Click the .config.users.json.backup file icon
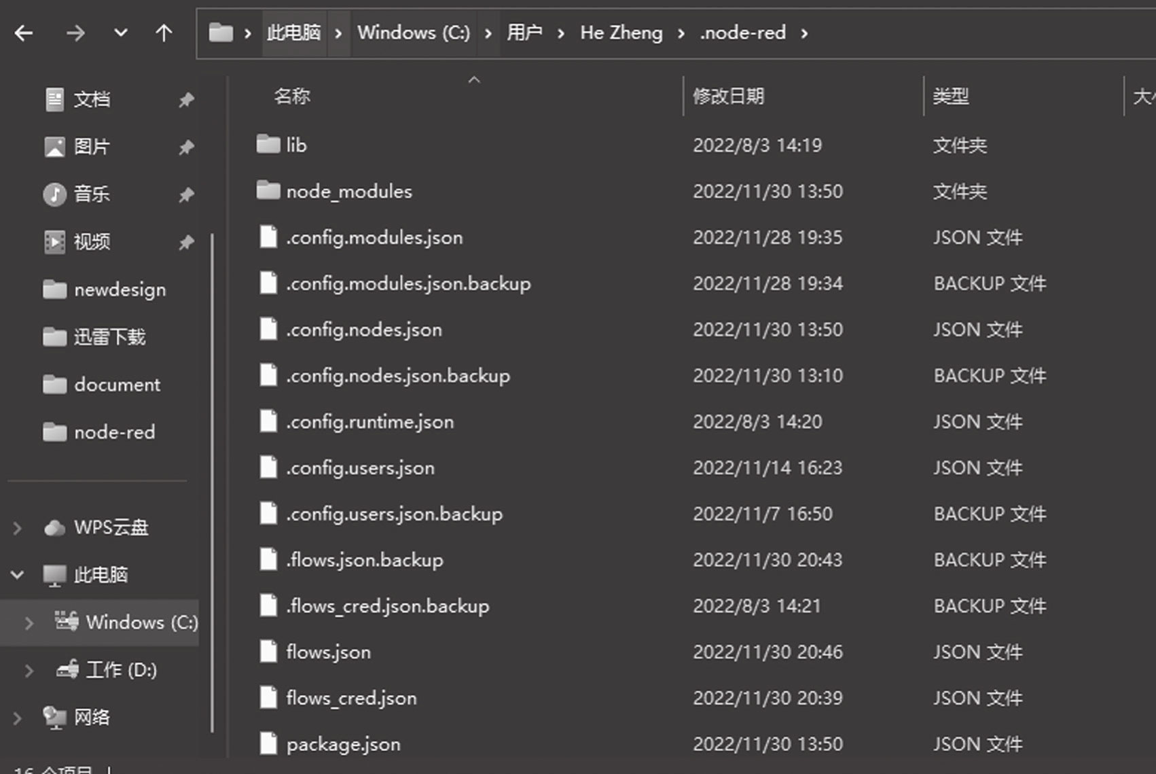Viewport: 1156px width, 774px height. 269,513
